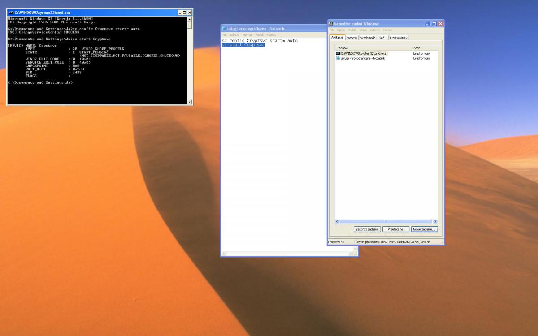Viewport: 538px width, 336px height.
Task: Click the Notatnik icon in the task list
Action: pyautogui.click(x=338, y=58)
